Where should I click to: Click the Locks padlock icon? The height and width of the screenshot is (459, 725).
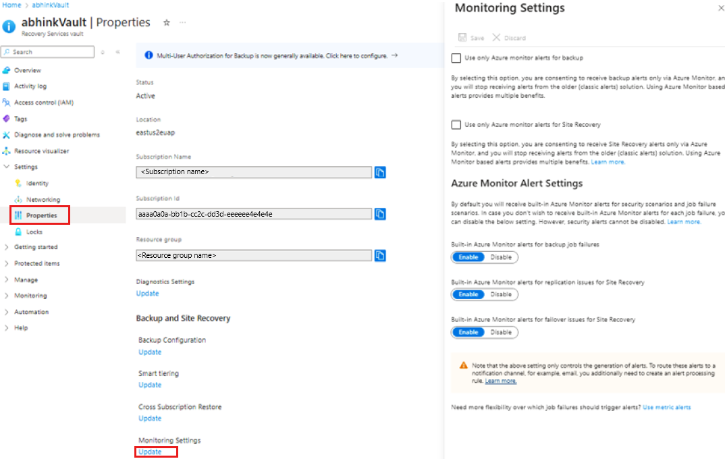click(18, 232)
